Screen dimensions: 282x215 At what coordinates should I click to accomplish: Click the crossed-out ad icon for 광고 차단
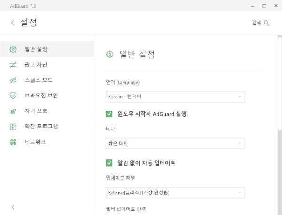pos(13,64)
